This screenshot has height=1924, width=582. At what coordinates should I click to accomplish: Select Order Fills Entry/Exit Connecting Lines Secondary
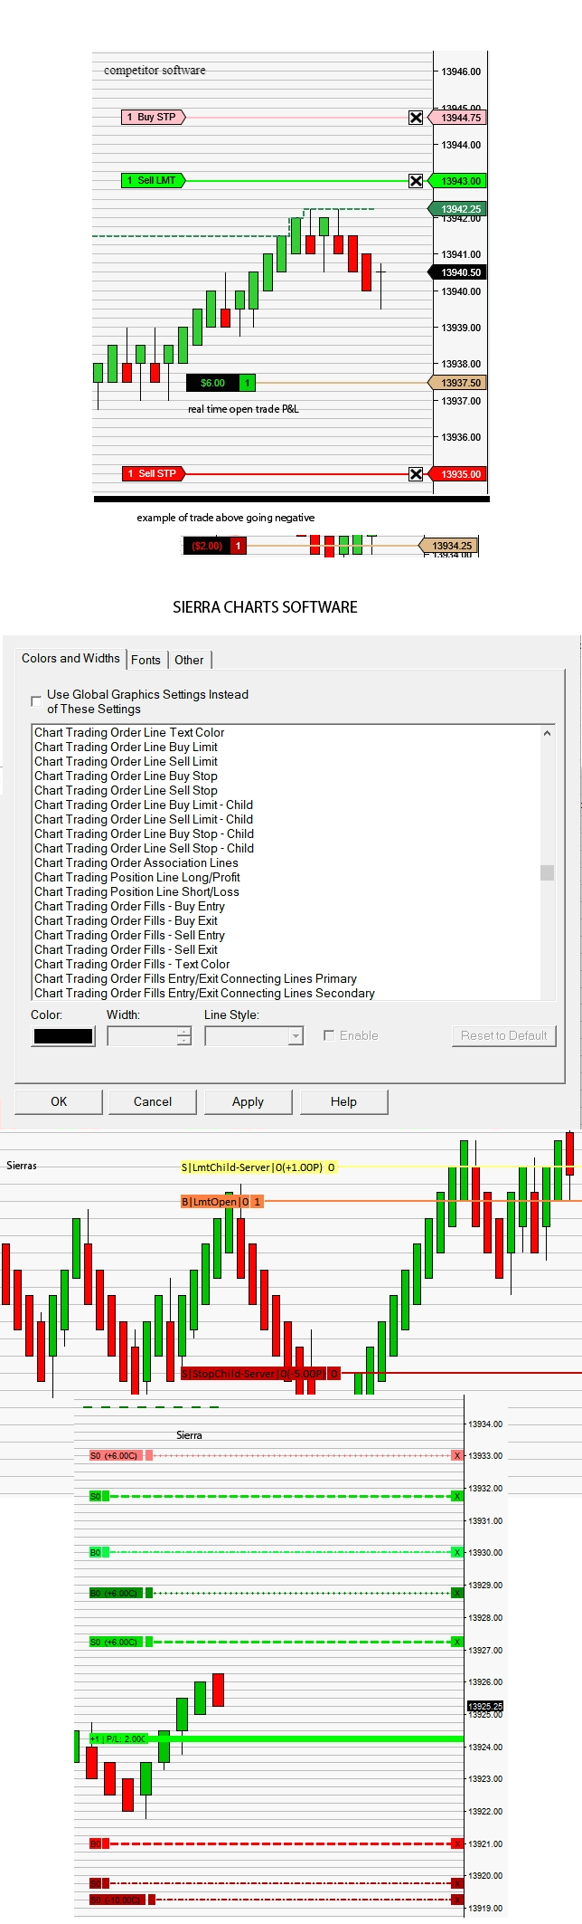click(x=204, y=994)
